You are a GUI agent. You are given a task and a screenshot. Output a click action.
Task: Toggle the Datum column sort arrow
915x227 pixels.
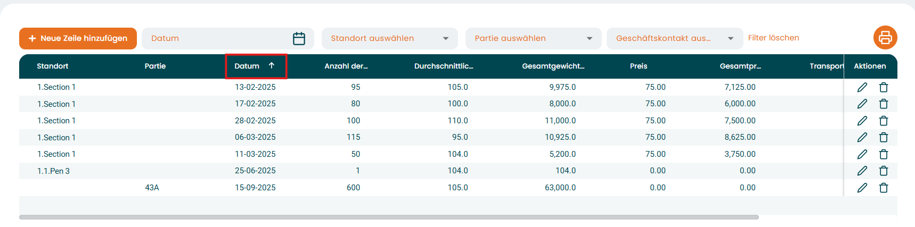pos(272,65)
